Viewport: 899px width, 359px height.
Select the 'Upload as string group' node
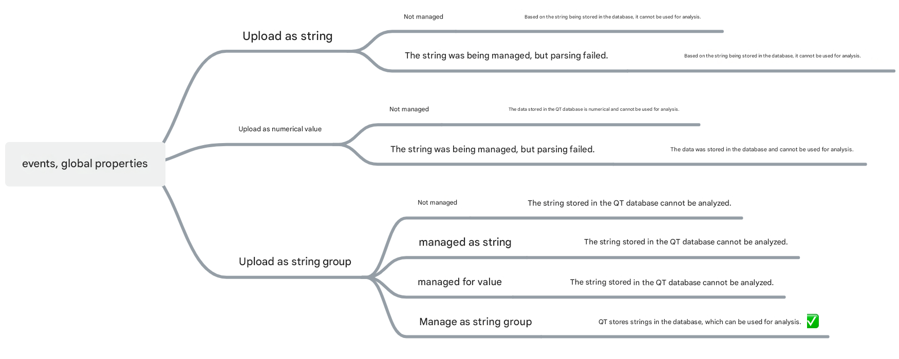pos(295,262)
